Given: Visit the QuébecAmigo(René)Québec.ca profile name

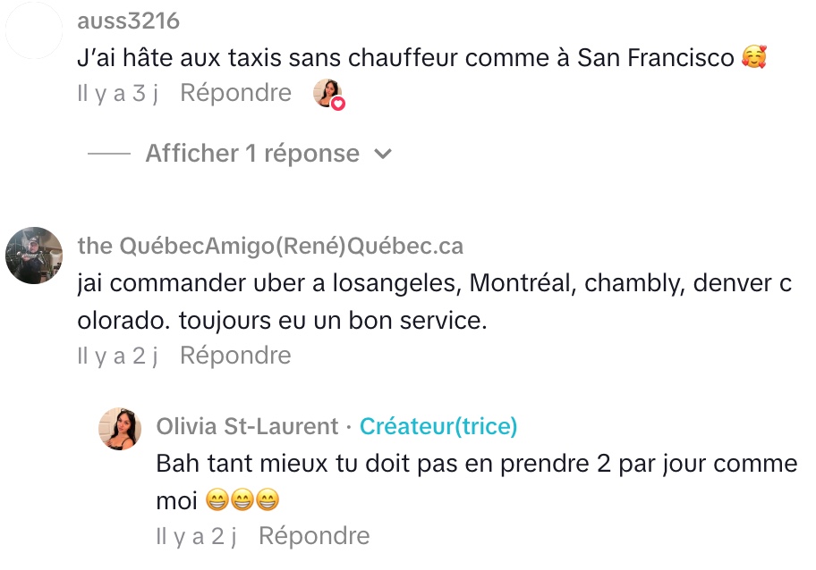Looking at the screenshot, I should tap(270, 246).
